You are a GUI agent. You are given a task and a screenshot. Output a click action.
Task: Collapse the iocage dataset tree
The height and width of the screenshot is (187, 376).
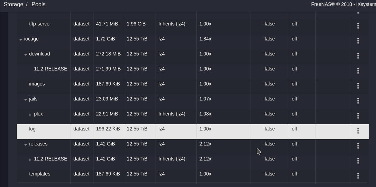(21, 40)
